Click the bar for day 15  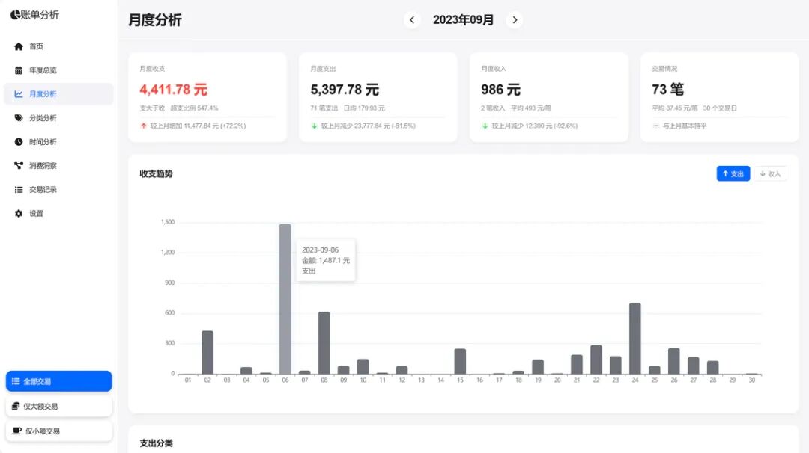460,361
